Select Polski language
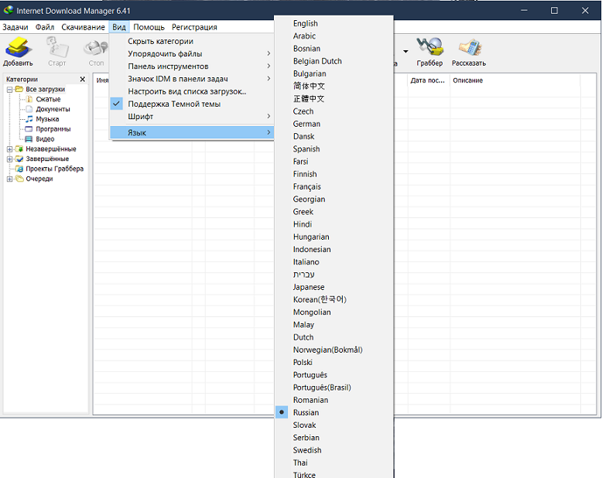602x478 pixels. (x=334, y=362)
